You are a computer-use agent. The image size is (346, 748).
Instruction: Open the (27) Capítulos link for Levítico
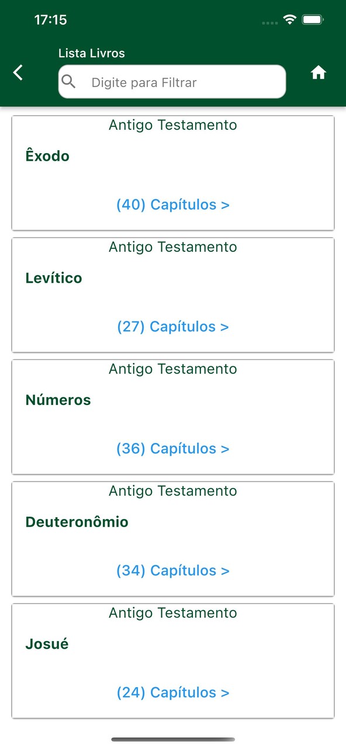tap(173, 326)
